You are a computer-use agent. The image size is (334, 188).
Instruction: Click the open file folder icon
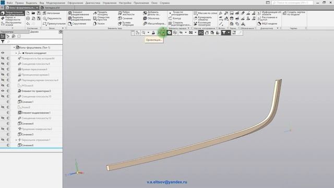tap(33, 13)
